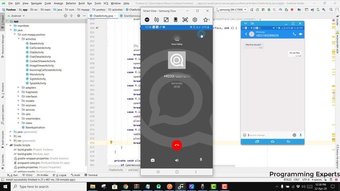Click the red Stop button in Android Studio toolbar
The height and width of the screenshot is (191, 340).
click(292, 10)
